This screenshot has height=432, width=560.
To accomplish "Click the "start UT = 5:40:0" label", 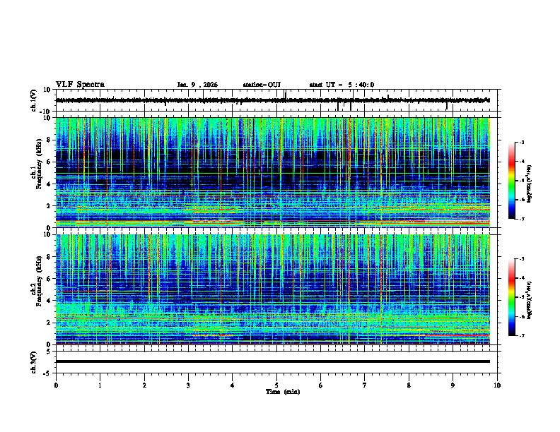I will coord(342,85).
